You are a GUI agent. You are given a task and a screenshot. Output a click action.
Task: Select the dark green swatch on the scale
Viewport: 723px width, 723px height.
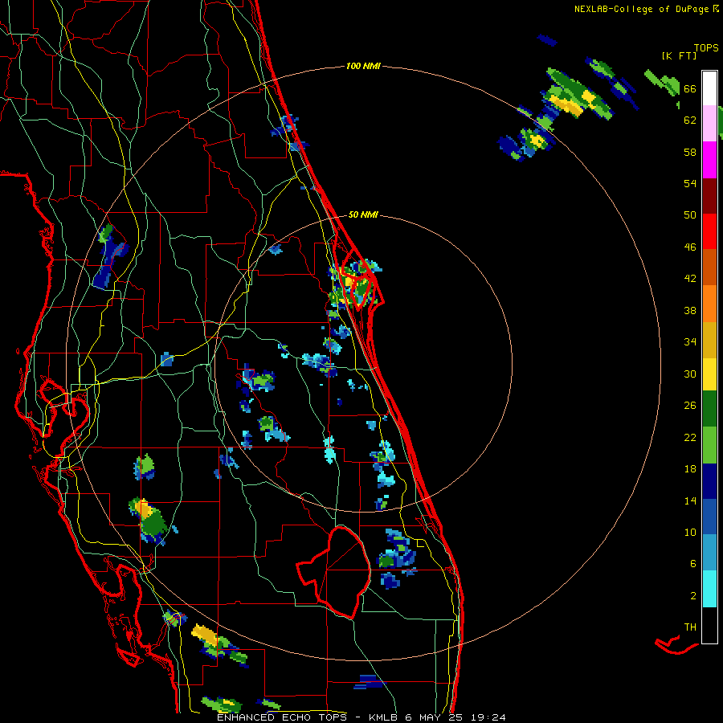click(709, 409)
